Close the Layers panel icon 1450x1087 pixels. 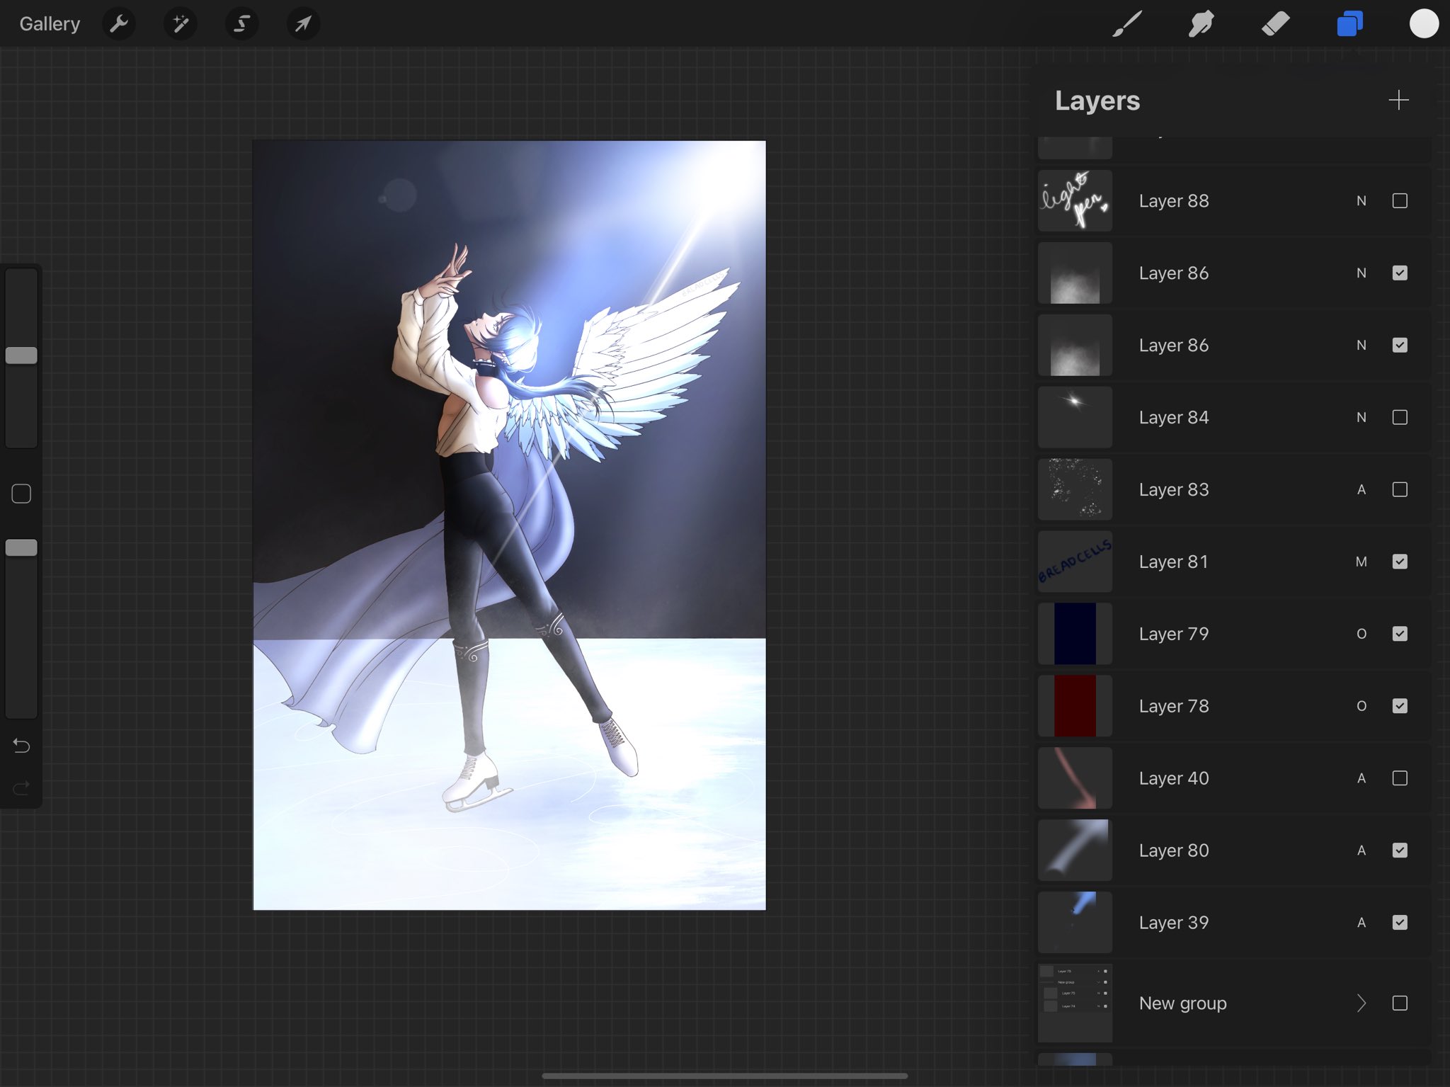(1349, 24)
